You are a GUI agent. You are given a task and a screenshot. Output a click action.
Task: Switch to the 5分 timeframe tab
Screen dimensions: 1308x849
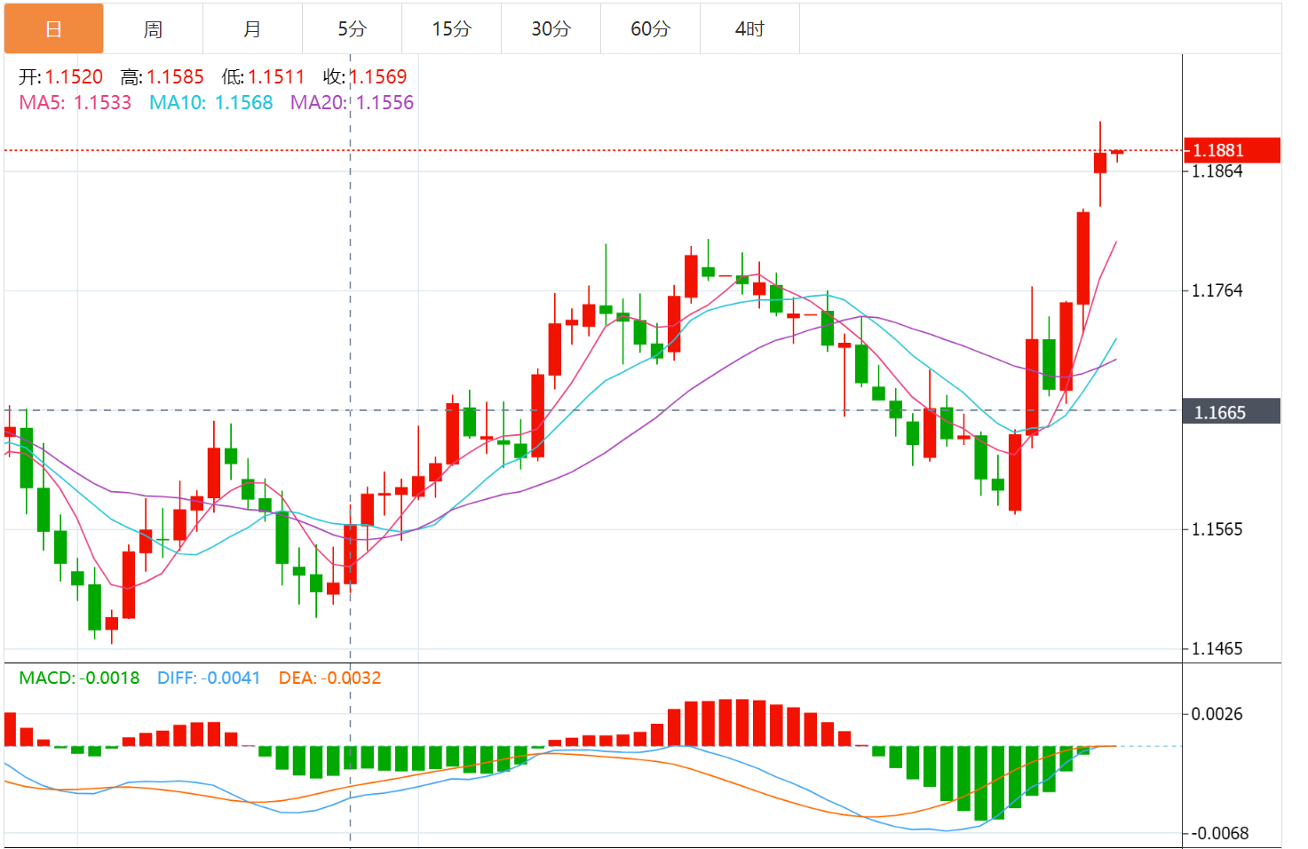(x=352, y=29)
